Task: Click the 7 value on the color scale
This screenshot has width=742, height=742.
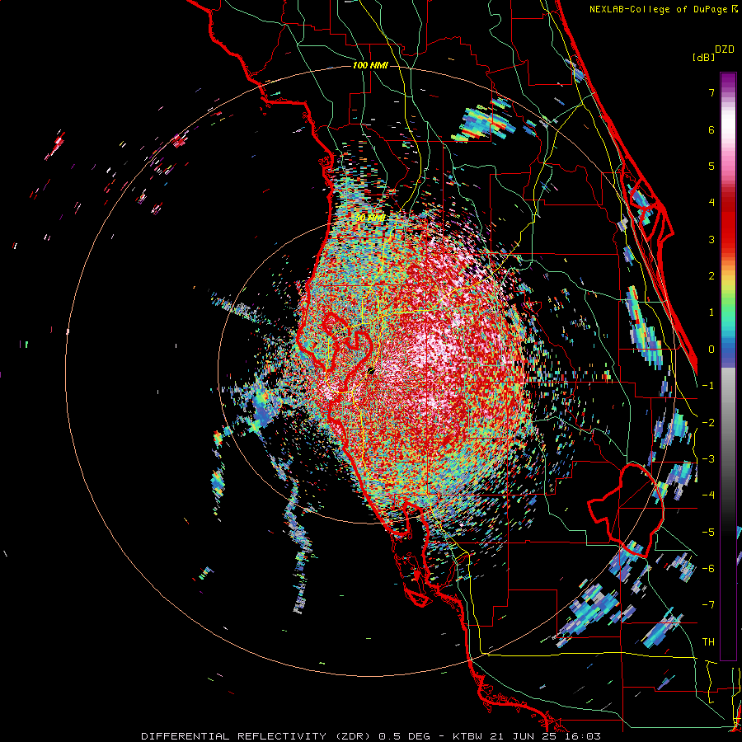Action: coord(711,92)
